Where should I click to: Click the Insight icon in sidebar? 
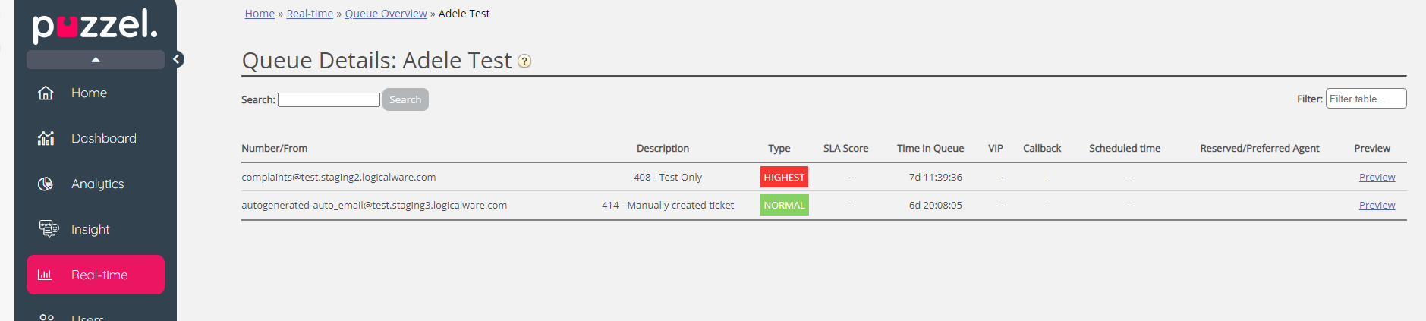coord(49,229)
